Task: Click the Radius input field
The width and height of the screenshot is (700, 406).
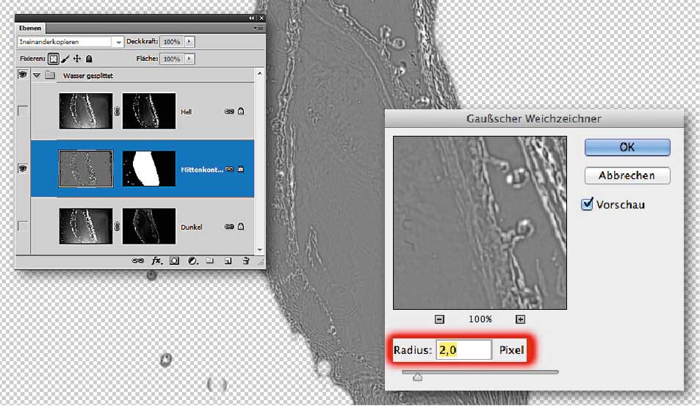Action: click(463, 349)
